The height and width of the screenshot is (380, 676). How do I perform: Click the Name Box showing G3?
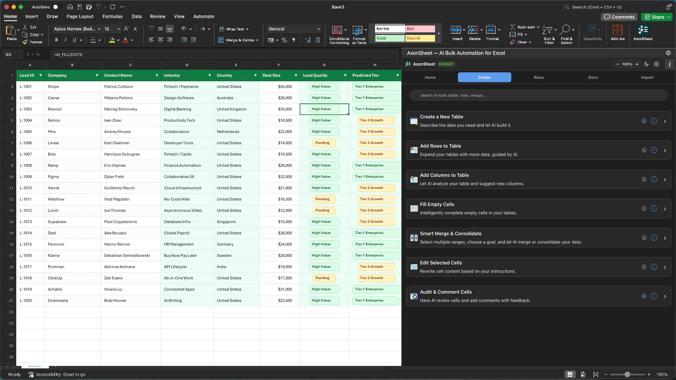coord(12,55)
